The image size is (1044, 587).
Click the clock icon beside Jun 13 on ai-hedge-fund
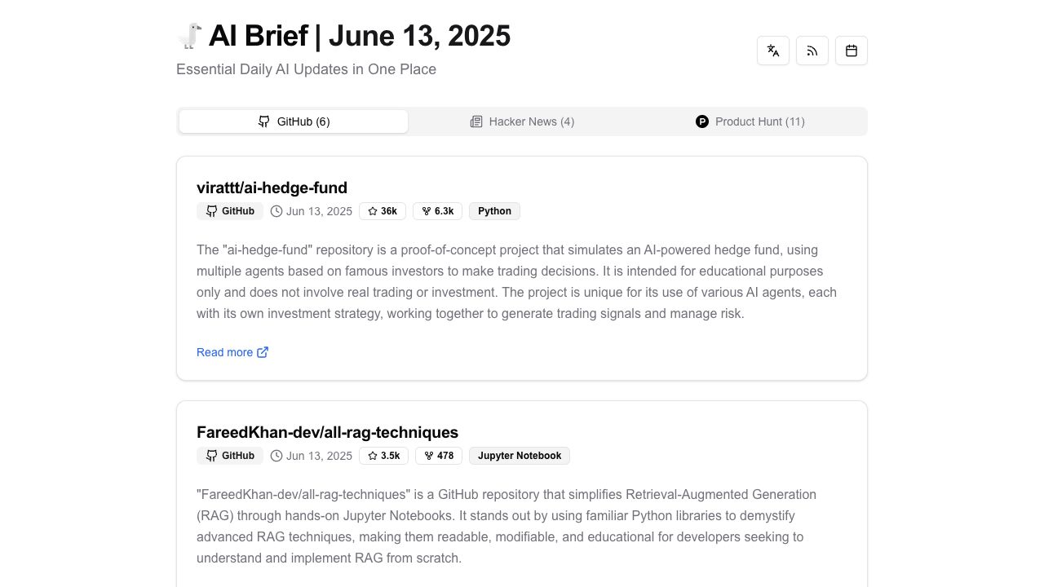[276, 211]
